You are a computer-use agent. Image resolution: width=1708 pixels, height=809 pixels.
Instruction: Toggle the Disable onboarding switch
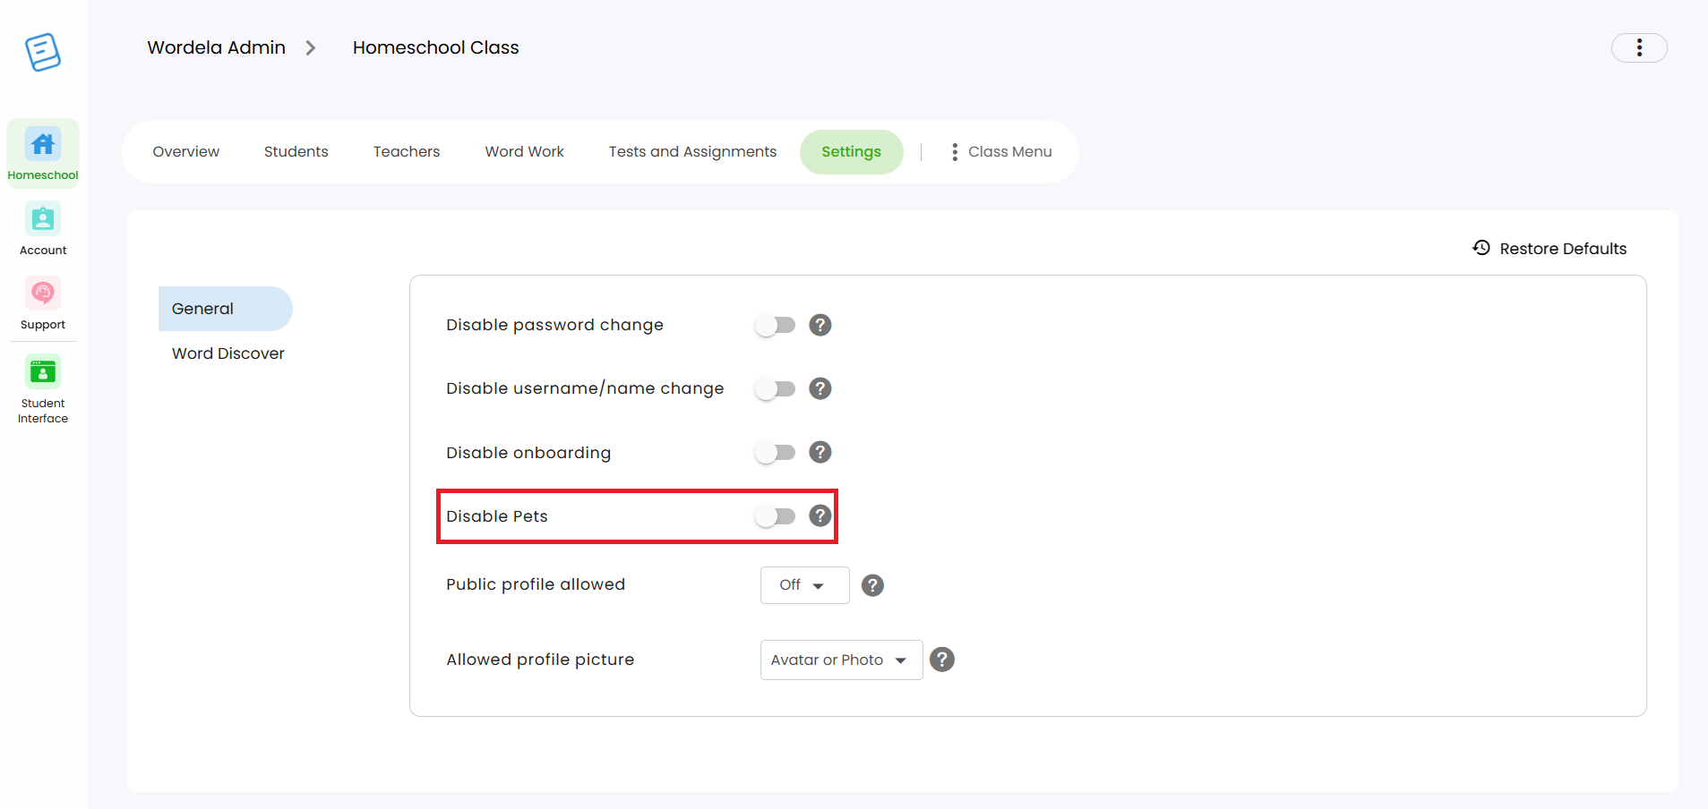click(x=775, y=453)
